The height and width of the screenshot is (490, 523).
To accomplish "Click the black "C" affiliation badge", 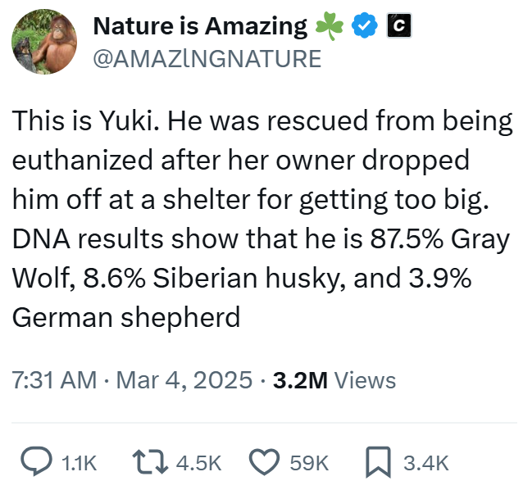I will (x=398, y=26).
